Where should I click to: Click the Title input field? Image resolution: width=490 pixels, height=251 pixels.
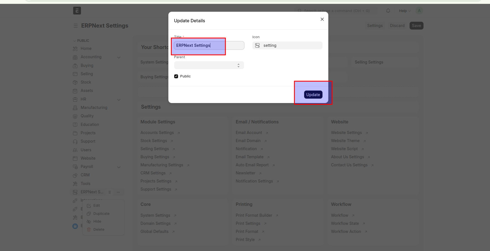209,45
